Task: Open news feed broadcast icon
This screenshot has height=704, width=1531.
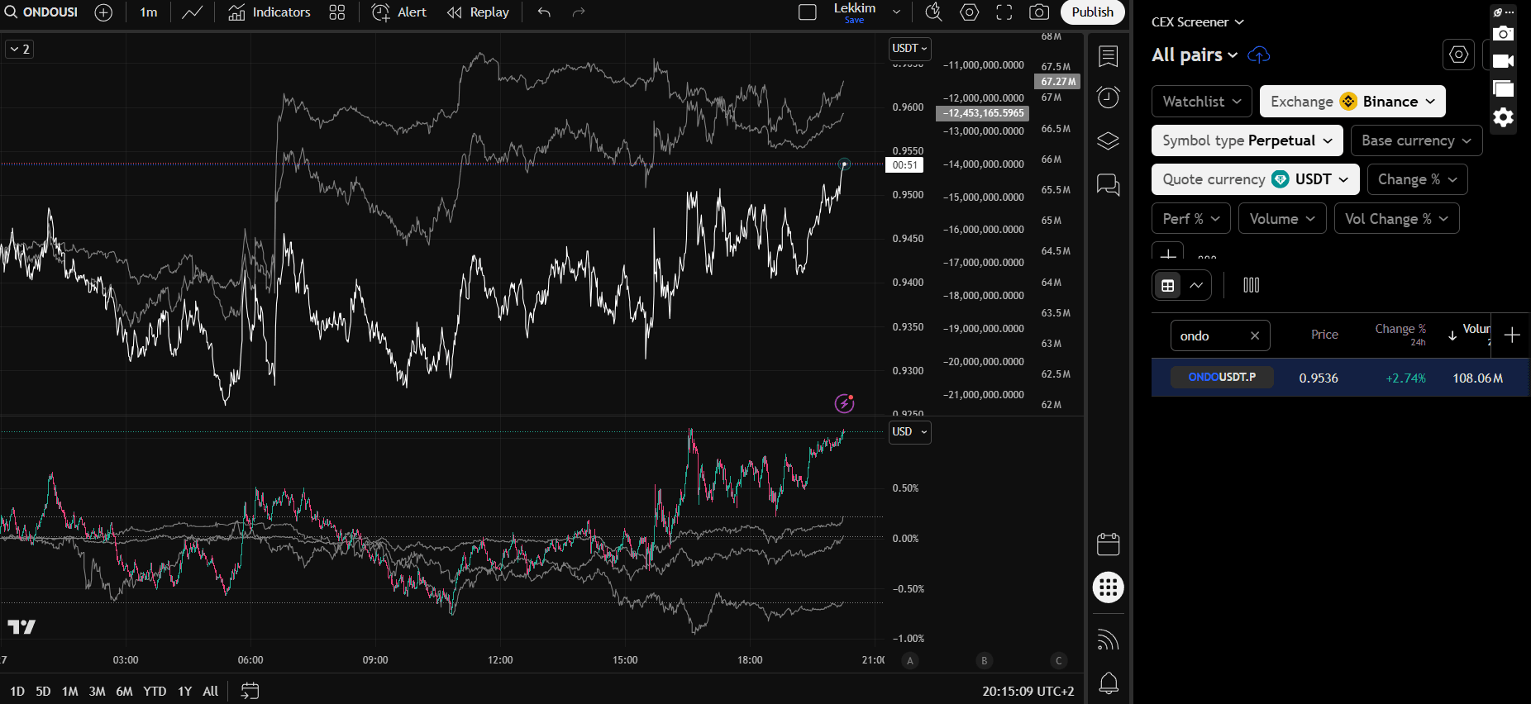Action: pos(1109,640)
